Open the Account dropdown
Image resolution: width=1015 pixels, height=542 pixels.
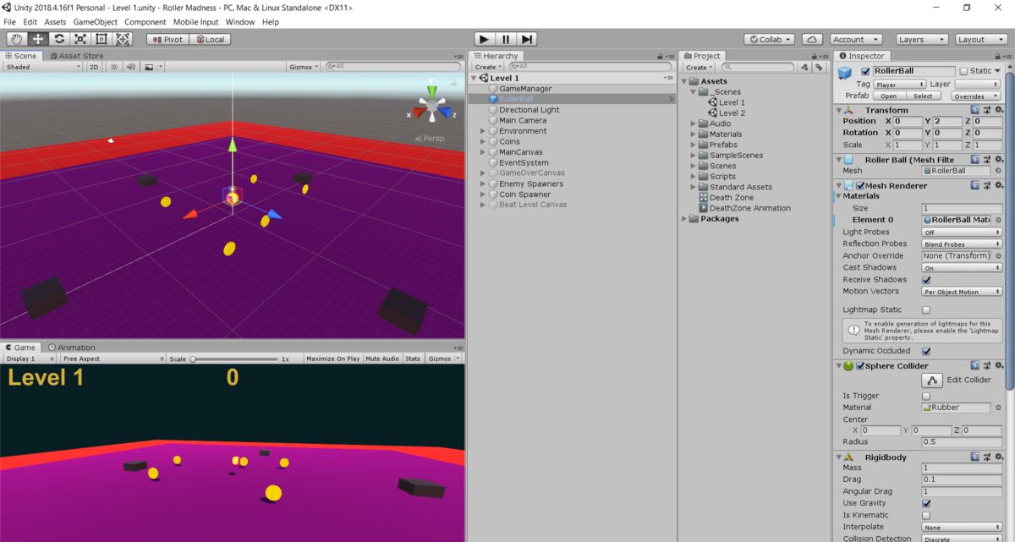point(855,39)
